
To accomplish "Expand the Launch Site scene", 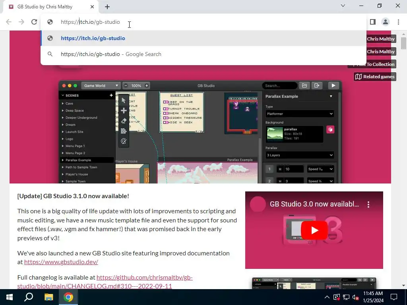I will click(x=63, y=132).
